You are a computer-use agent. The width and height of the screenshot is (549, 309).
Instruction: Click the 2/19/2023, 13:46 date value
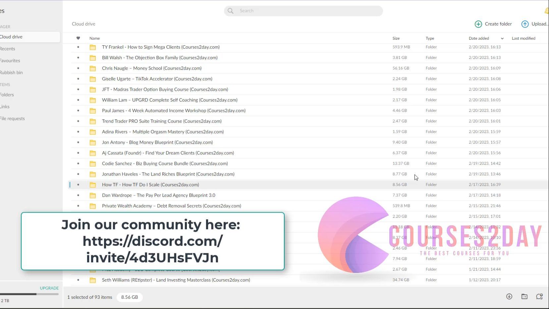point(485,174)
